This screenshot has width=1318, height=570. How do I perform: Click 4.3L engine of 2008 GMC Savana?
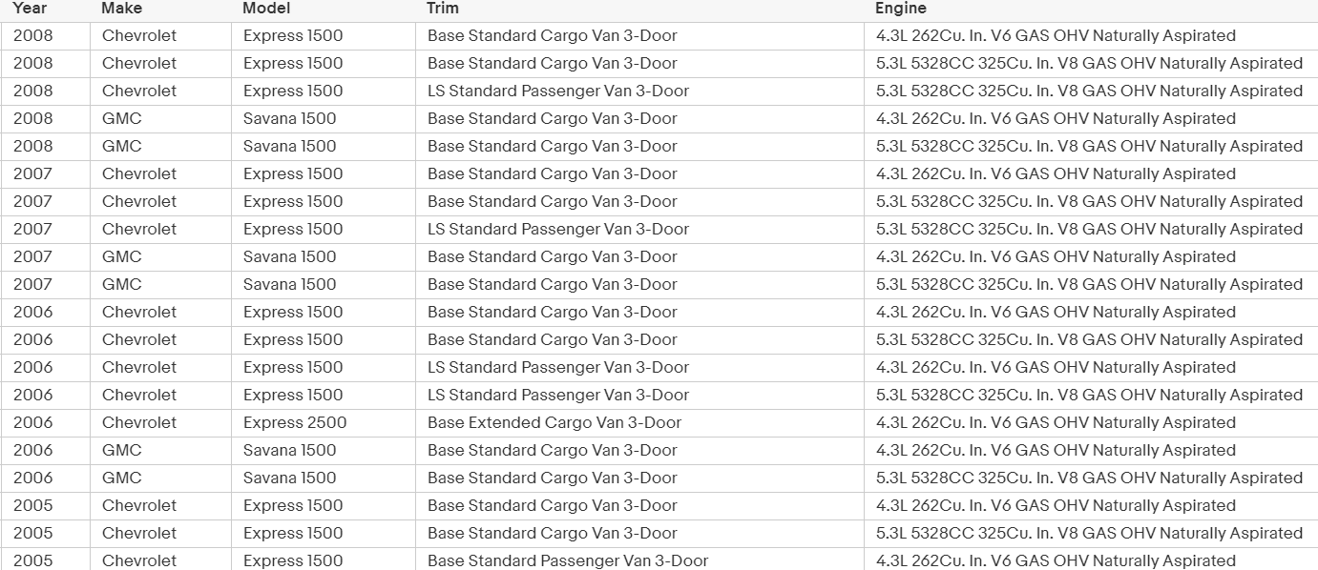1056,118
